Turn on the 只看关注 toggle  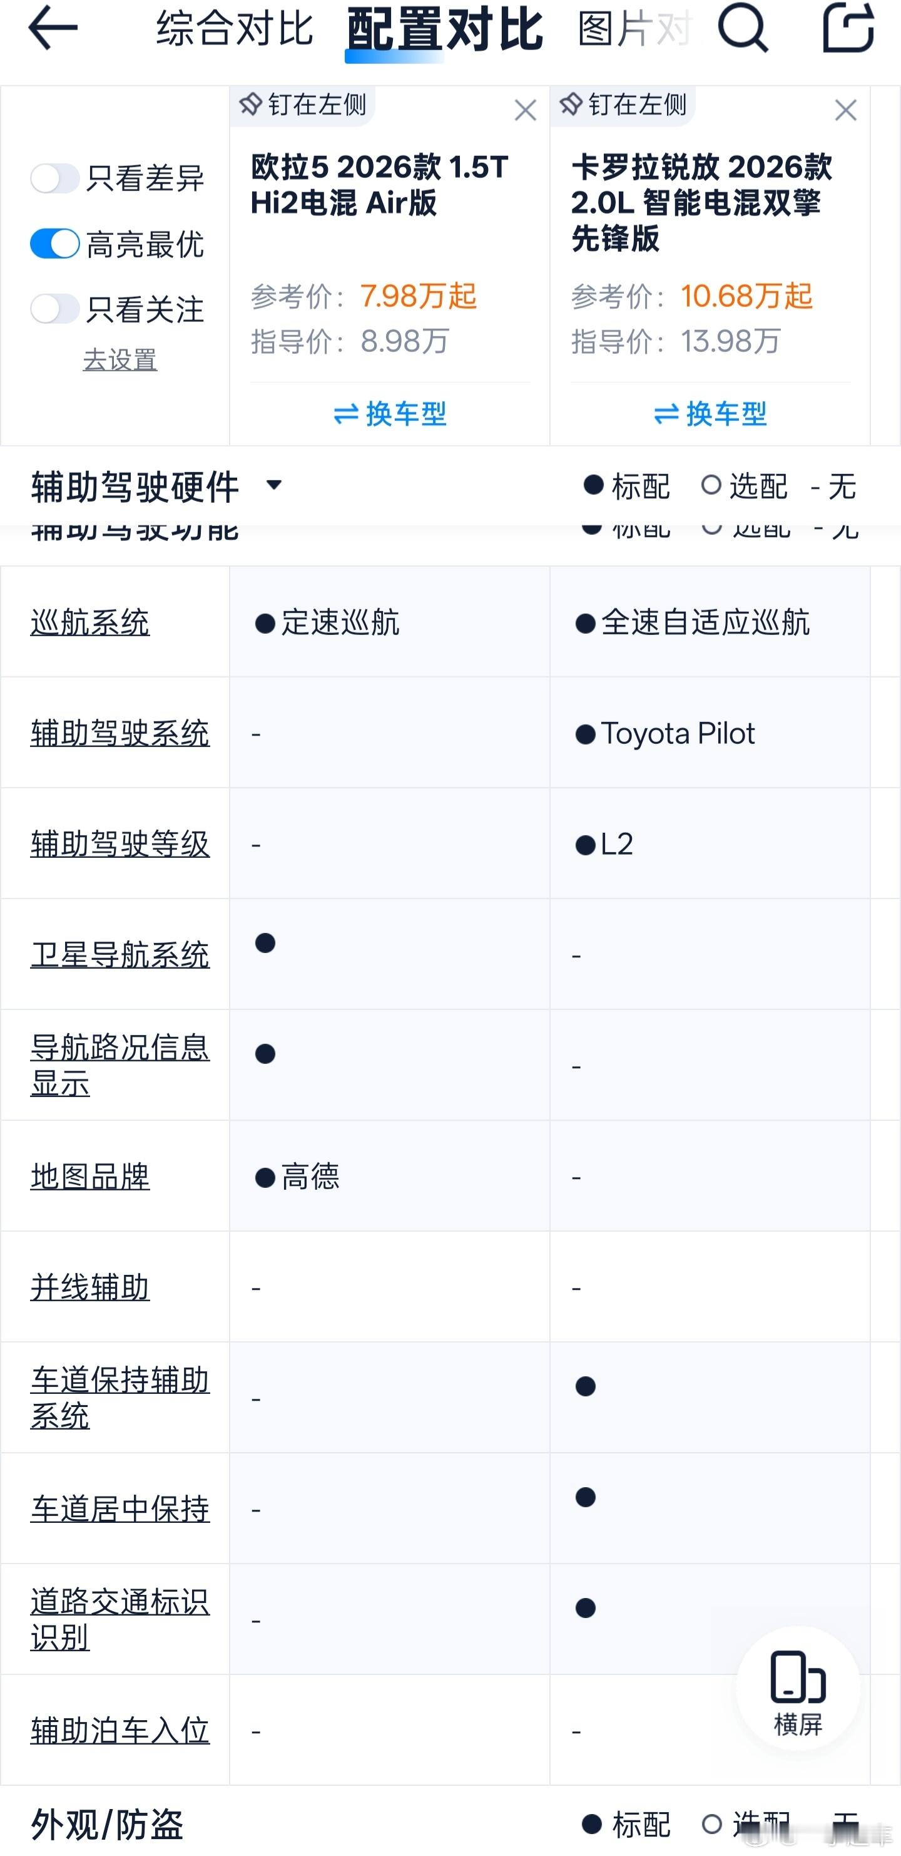[x=54, y=309]
